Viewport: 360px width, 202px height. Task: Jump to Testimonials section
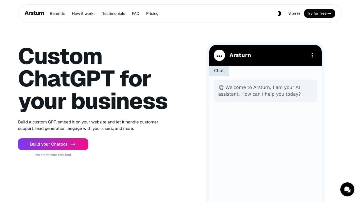pyautogui.click(x=114, y=13)
